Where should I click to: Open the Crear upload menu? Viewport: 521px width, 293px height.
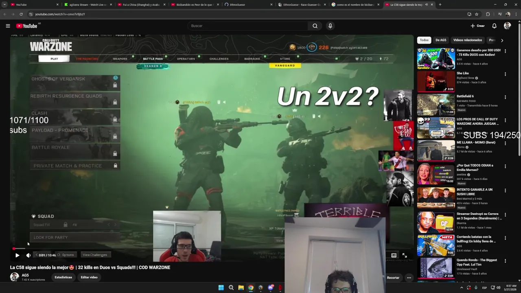pos(477,26)
